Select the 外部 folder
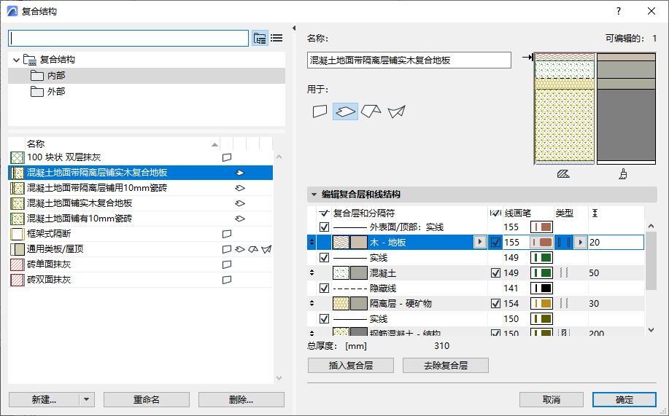This screenshot has width=669, height=416. click(147, 92)
